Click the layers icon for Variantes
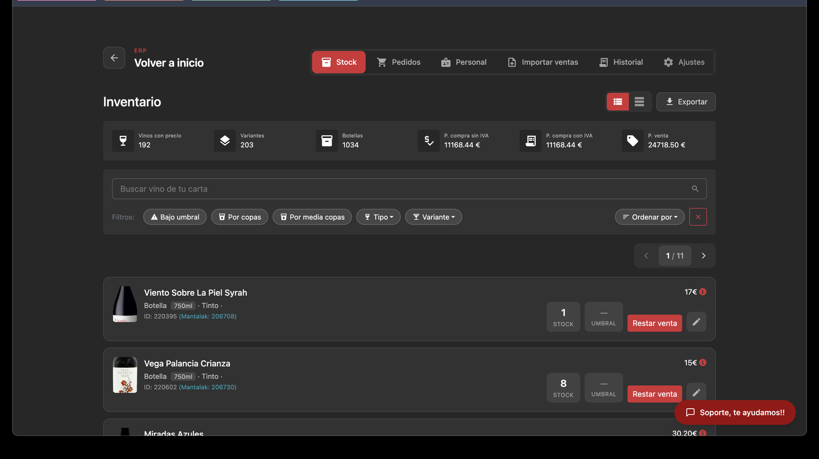The image size is (819, 459). pos(225,140)
